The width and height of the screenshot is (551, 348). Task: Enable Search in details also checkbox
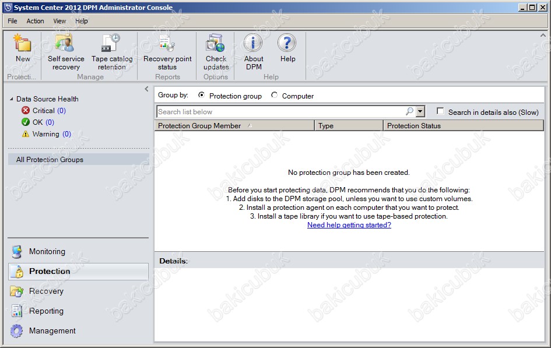click(x=440, y=111)
